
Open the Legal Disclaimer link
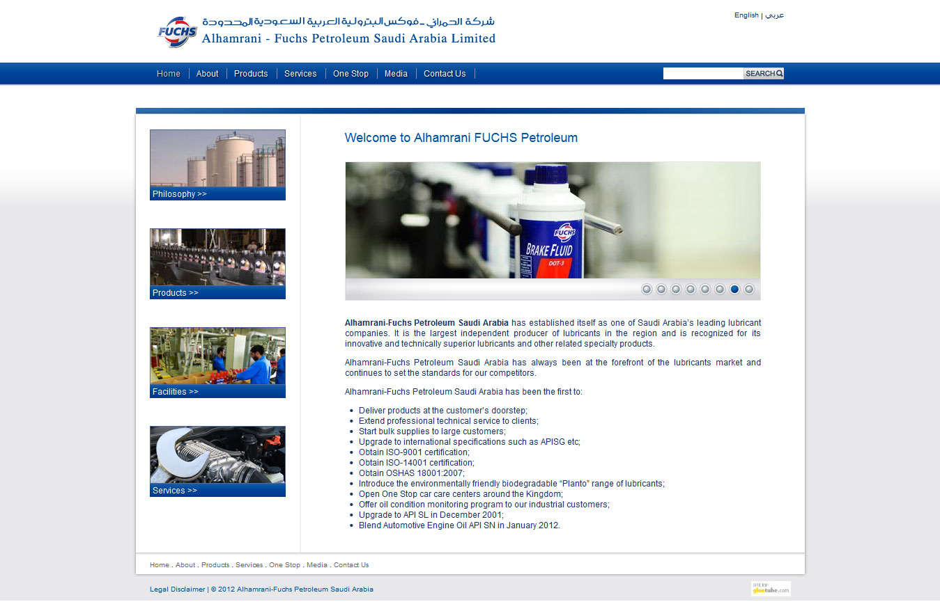[178, 589]
